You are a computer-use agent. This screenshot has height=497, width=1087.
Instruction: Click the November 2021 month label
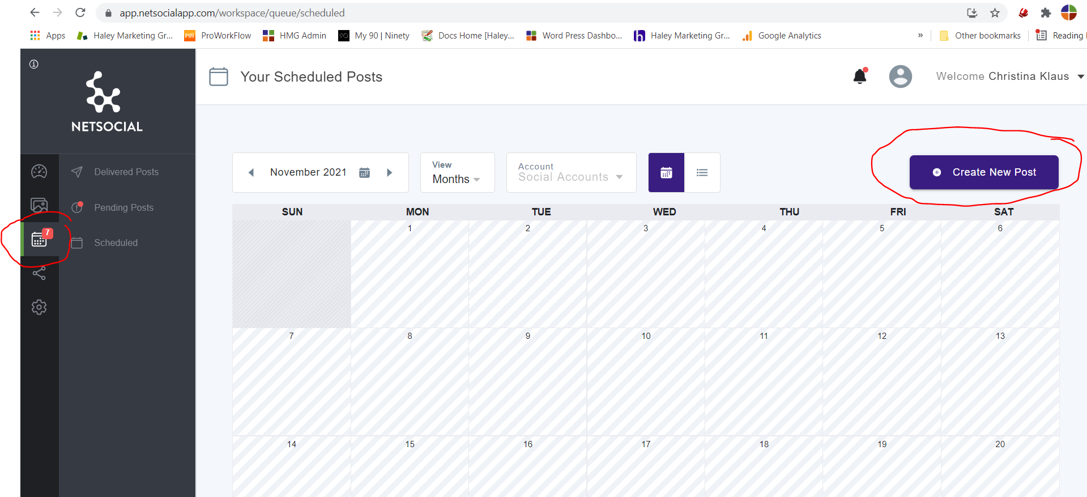(308, 172)
